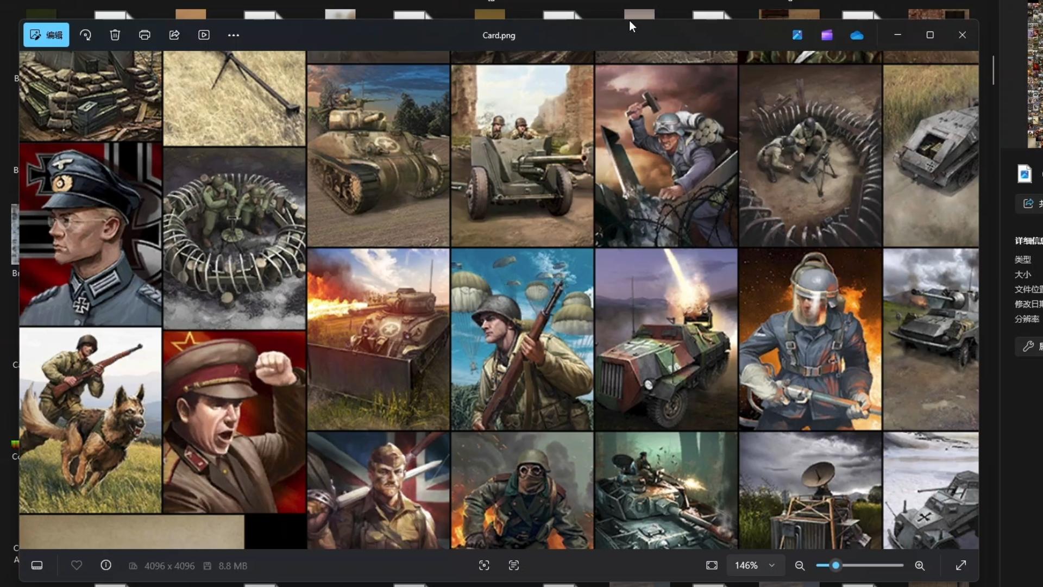Viewport: 1043px width, 587px height.
Task: Click the zoom slider handle
Action: (x=836, y=565)
